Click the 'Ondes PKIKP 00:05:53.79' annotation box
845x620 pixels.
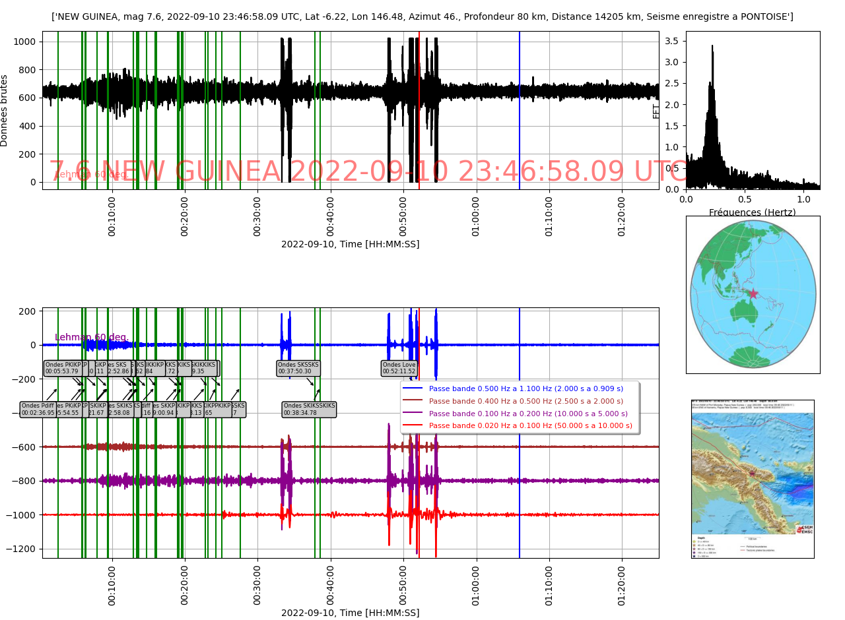(x=62, y=368)
